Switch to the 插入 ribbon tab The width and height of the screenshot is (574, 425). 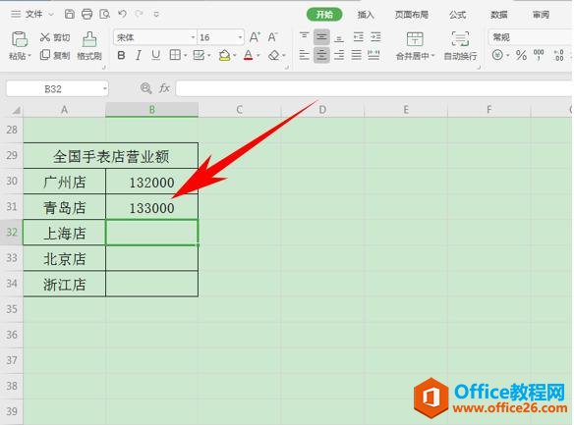[366, 15]
